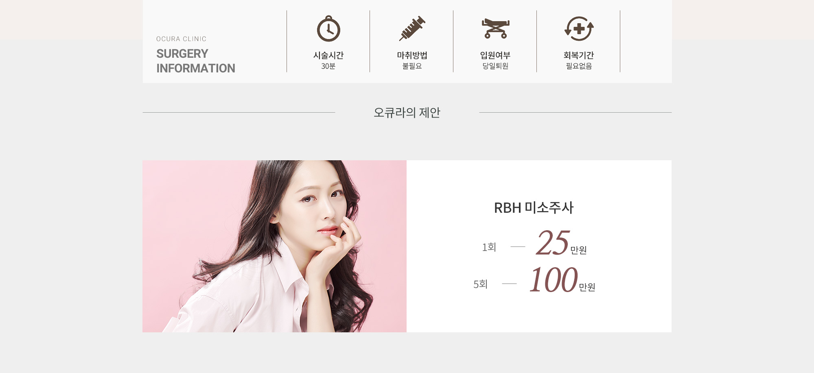Click the recovery cross icon for 회복기간
This screenshot has height=373, width=814.
click(579, 28)
